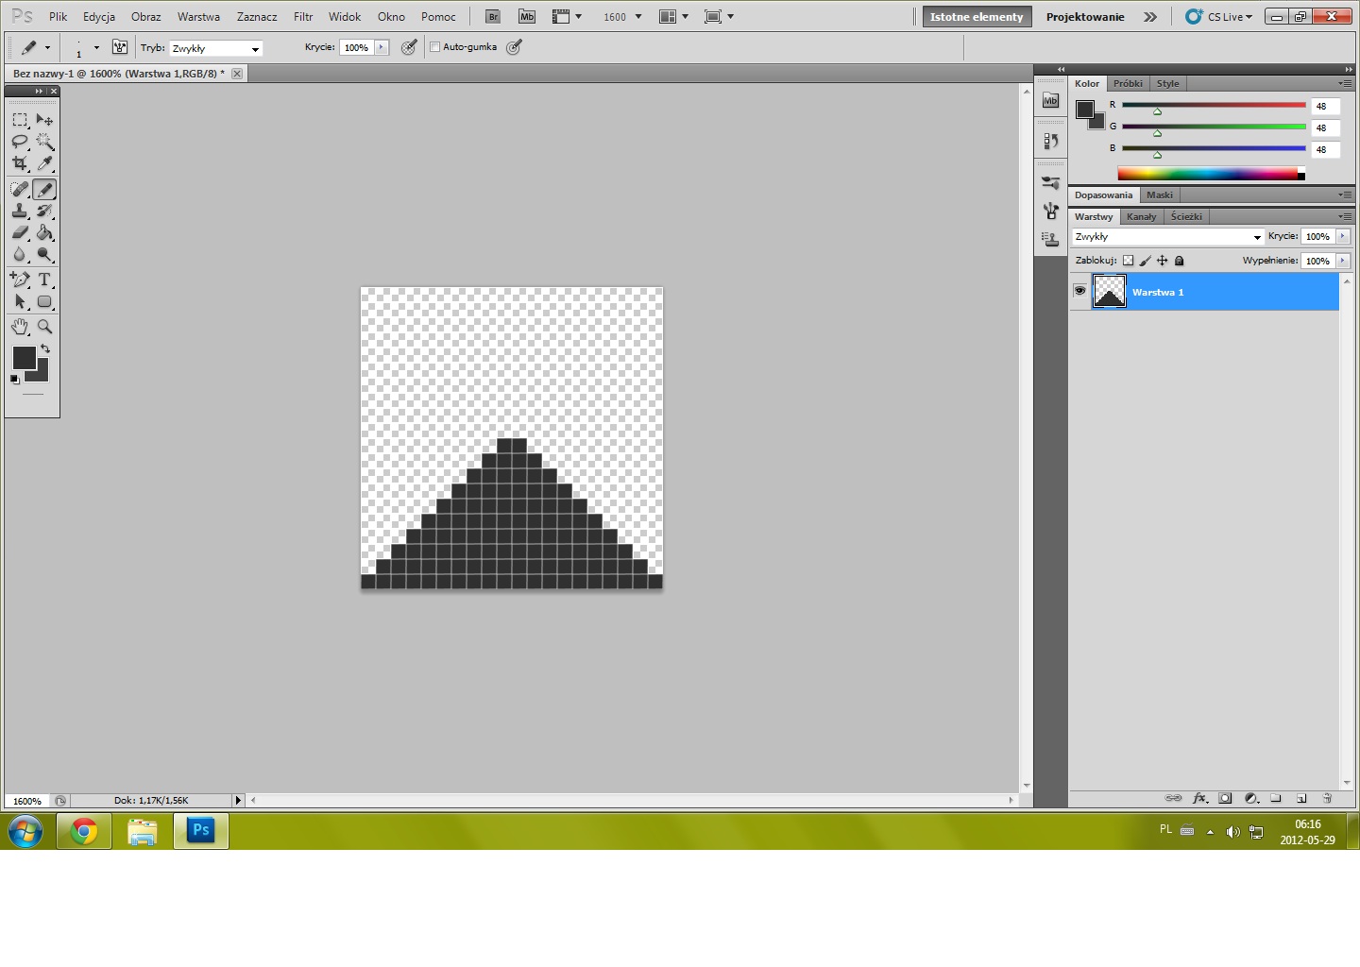
Task: Open Krycie slider arrow in options bar
Action: (382, 47)
